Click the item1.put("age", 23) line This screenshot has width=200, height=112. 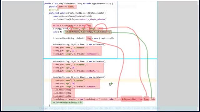[x=65, y=51]
